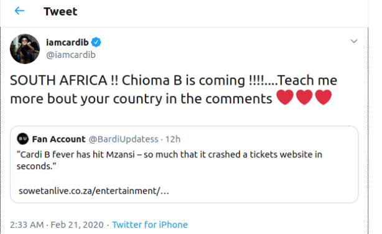
Task: Open the sowetanlive.co.za entertainment link
Action: point(94,191)
